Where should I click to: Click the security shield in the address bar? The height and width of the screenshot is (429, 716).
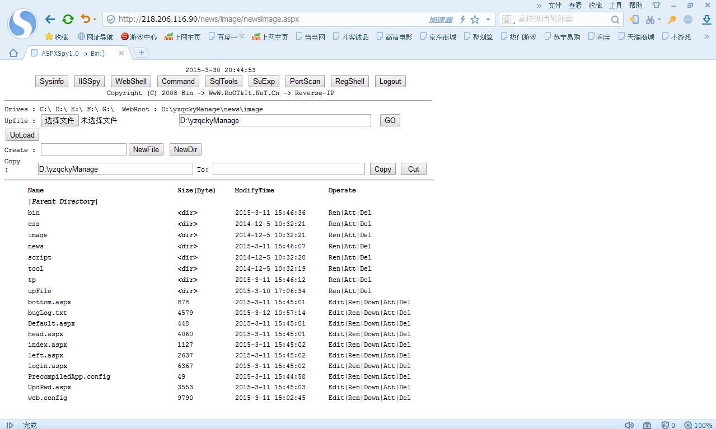(111, 19)
